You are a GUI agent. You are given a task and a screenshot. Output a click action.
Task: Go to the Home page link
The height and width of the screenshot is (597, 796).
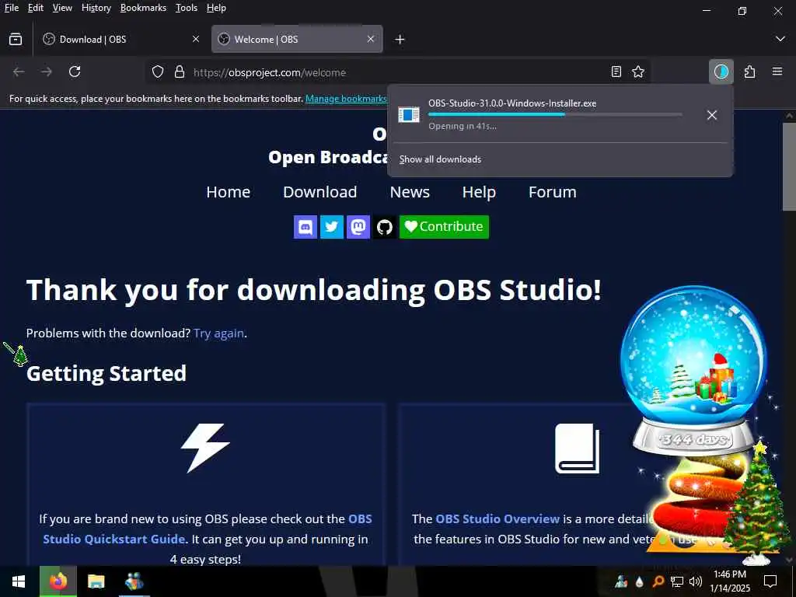229,192
